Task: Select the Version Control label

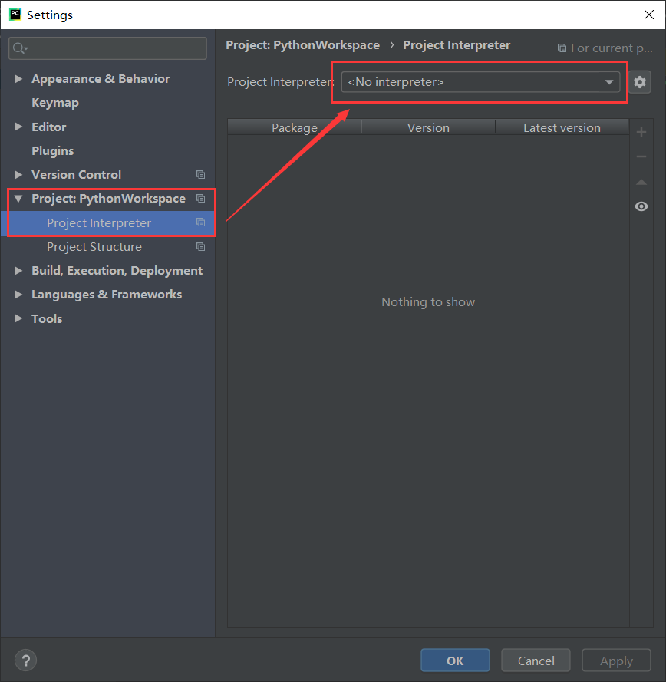Action: tap(76, 174)
